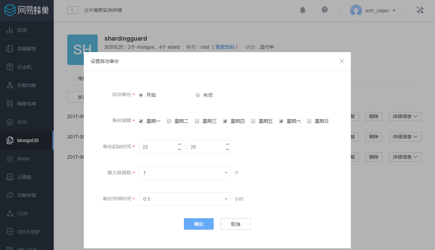Click the 容器服务 sidebar icon
The height and width of the screenshot is (250, 435).
coord(10,49)
